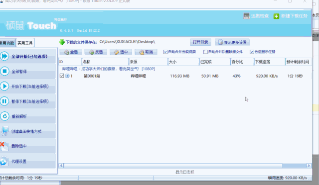Click 全选 select all button
This screenshot has width=319, height=185.
pyautogui.click(x=71, y=52)
